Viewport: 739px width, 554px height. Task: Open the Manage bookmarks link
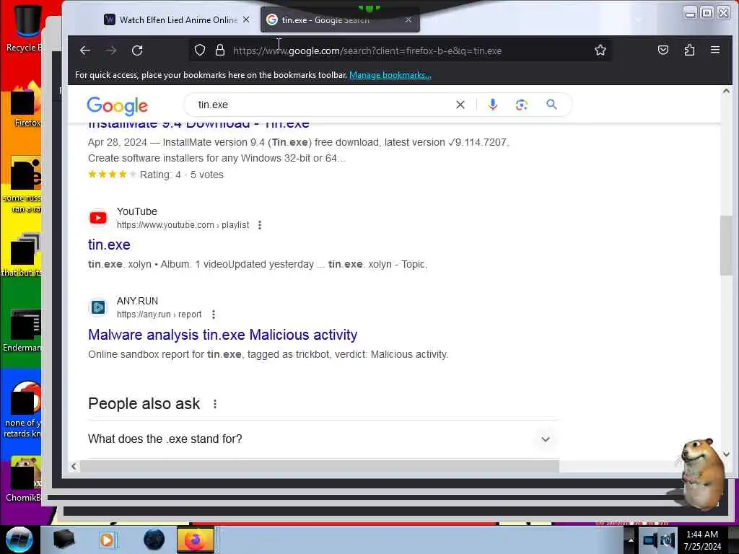(x=390, y=75)
